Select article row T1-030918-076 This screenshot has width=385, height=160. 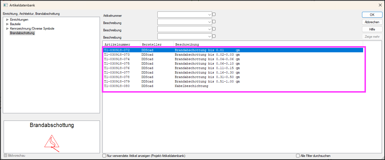233,68
